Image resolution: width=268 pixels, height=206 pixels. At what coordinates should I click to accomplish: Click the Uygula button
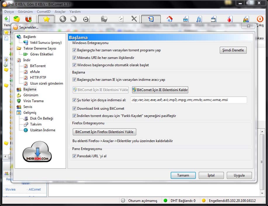tap(239, 175)
